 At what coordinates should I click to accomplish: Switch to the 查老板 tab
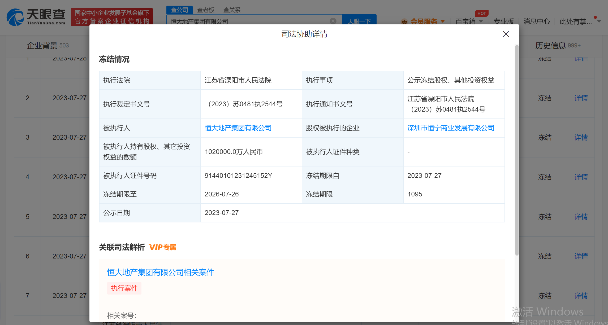coord(206,10)
